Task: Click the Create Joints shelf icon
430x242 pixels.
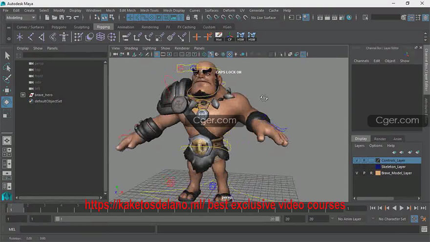Action: tap(31, 37)
